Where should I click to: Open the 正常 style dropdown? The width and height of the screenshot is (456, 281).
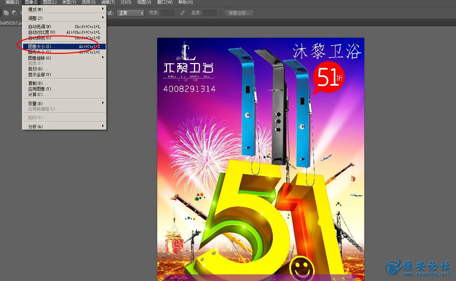coord(130,13)
